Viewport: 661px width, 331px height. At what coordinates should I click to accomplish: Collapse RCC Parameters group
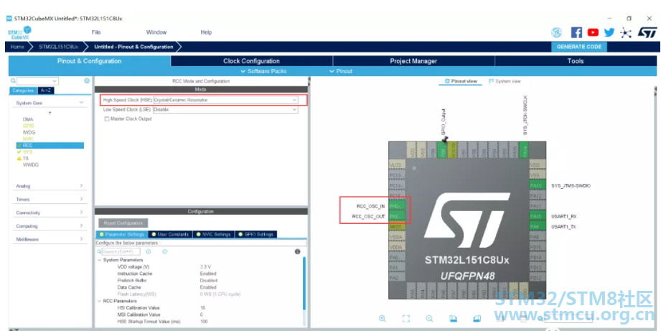click(100, 301)
